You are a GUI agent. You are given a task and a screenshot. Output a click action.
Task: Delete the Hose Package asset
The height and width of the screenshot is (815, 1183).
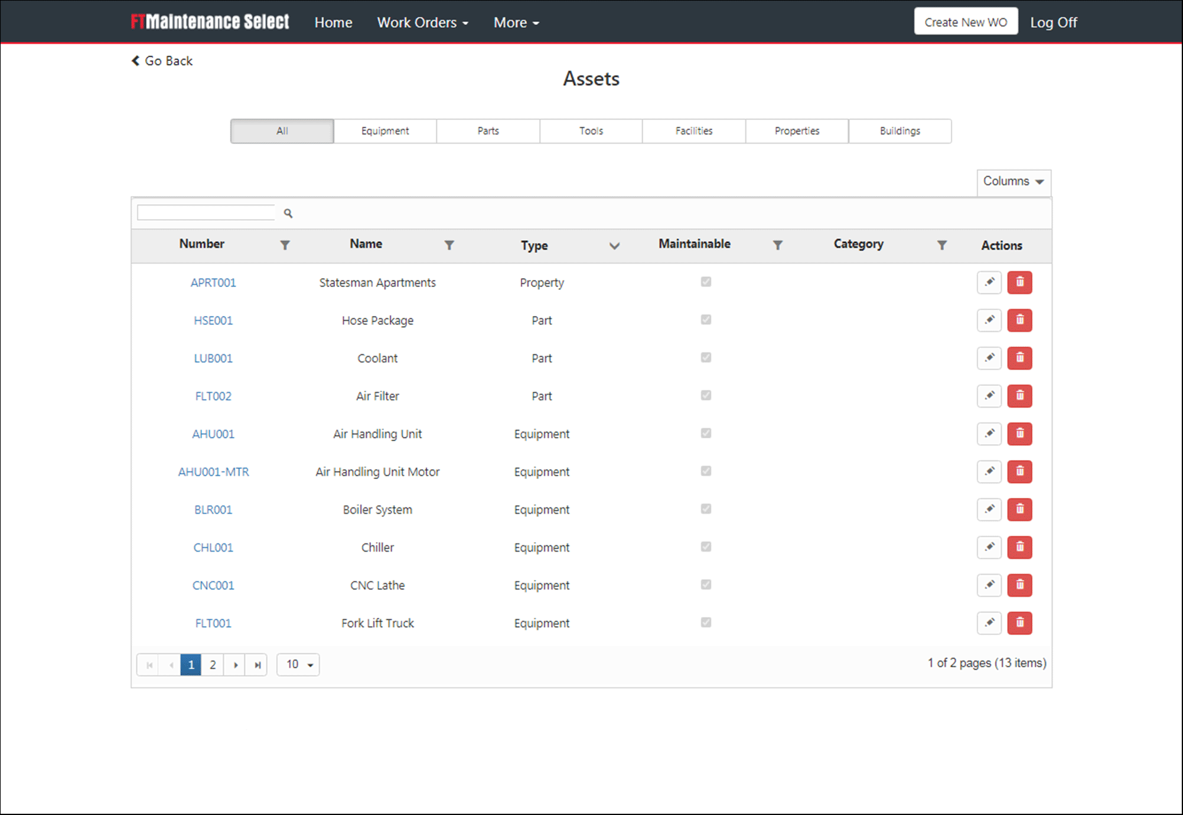point(1019,320)
